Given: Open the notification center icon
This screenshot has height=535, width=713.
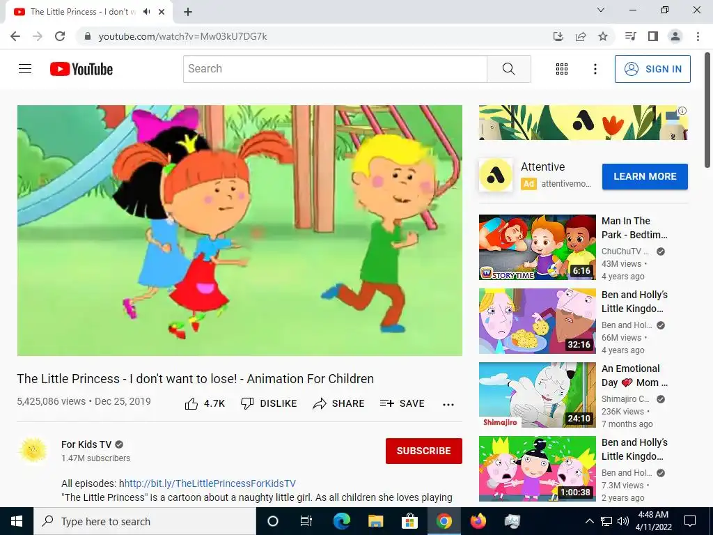Looking at the screenshot, I should point(690,521).
